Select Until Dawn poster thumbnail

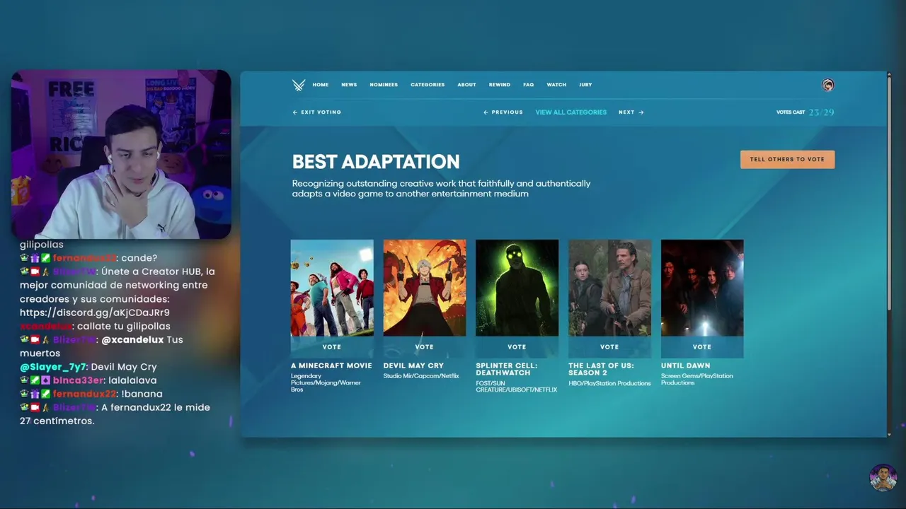coord(702,288)
